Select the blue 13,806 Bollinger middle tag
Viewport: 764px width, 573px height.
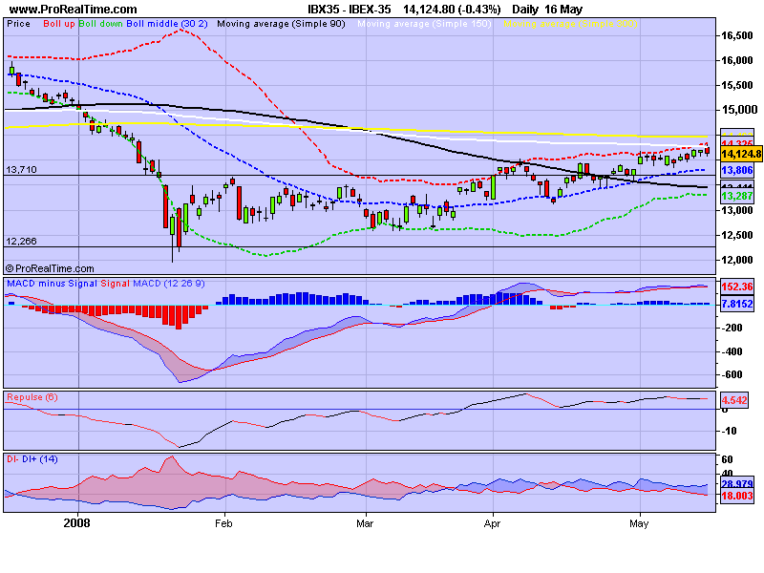click(x=737, y=170)
